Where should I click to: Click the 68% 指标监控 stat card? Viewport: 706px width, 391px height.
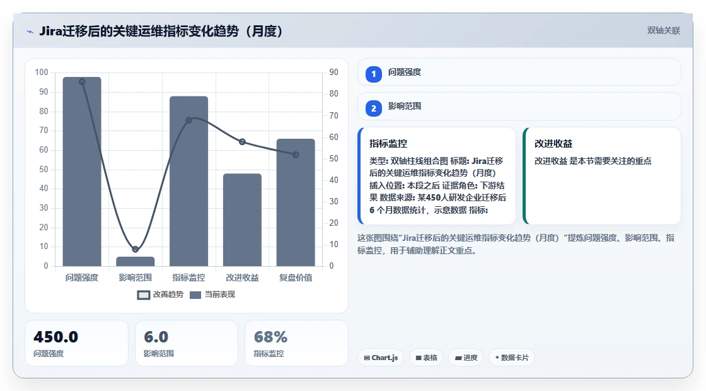pyautogui.click(x=296, y=343)
